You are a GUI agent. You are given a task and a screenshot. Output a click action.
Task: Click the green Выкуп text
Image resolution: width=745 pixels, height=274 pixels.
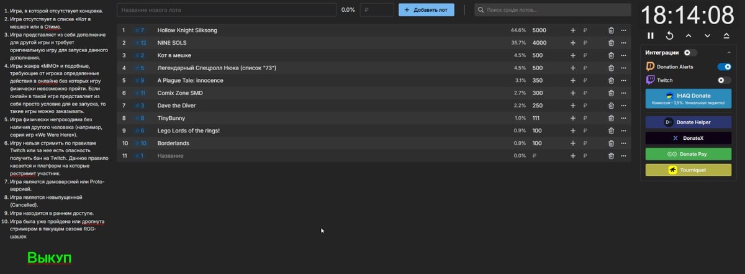(49, 258)
